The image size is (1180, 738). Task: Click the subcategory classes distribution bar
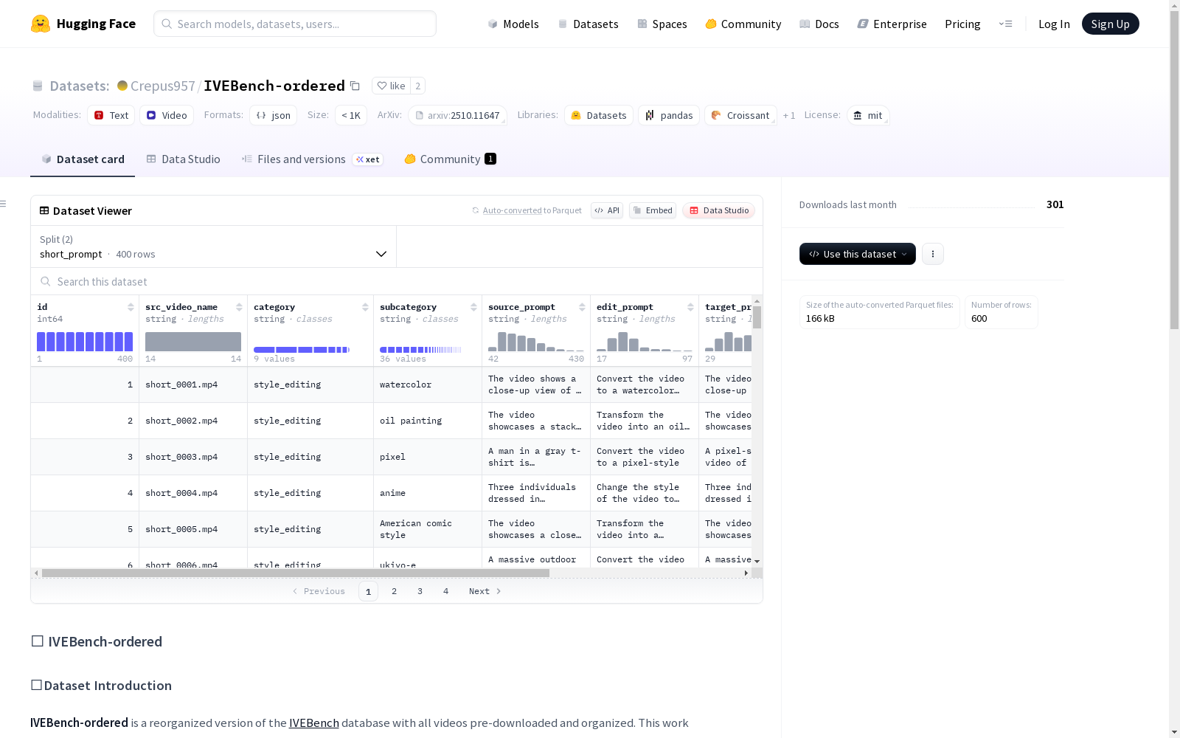420,350
